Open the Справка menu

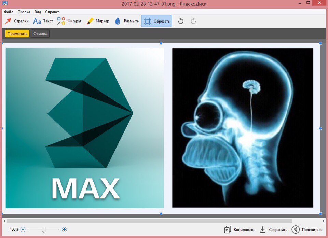pos(52,12)
